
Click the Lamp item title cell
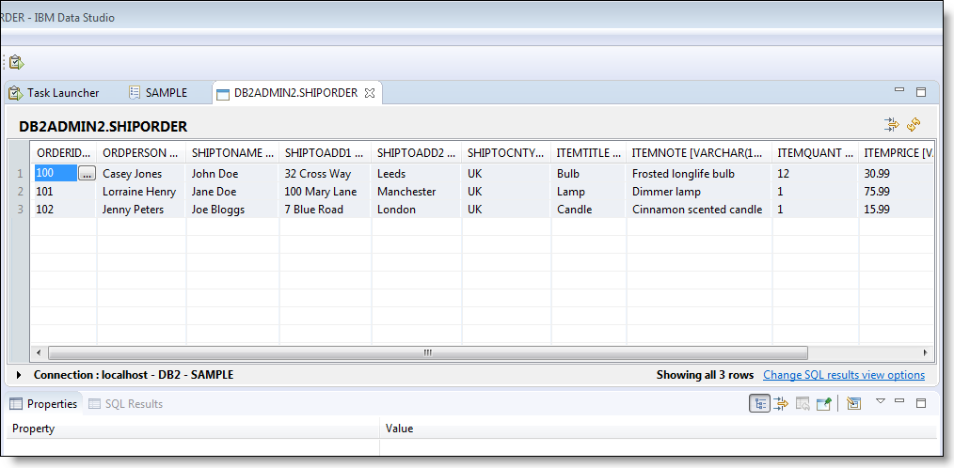click(x=588, y=192)
